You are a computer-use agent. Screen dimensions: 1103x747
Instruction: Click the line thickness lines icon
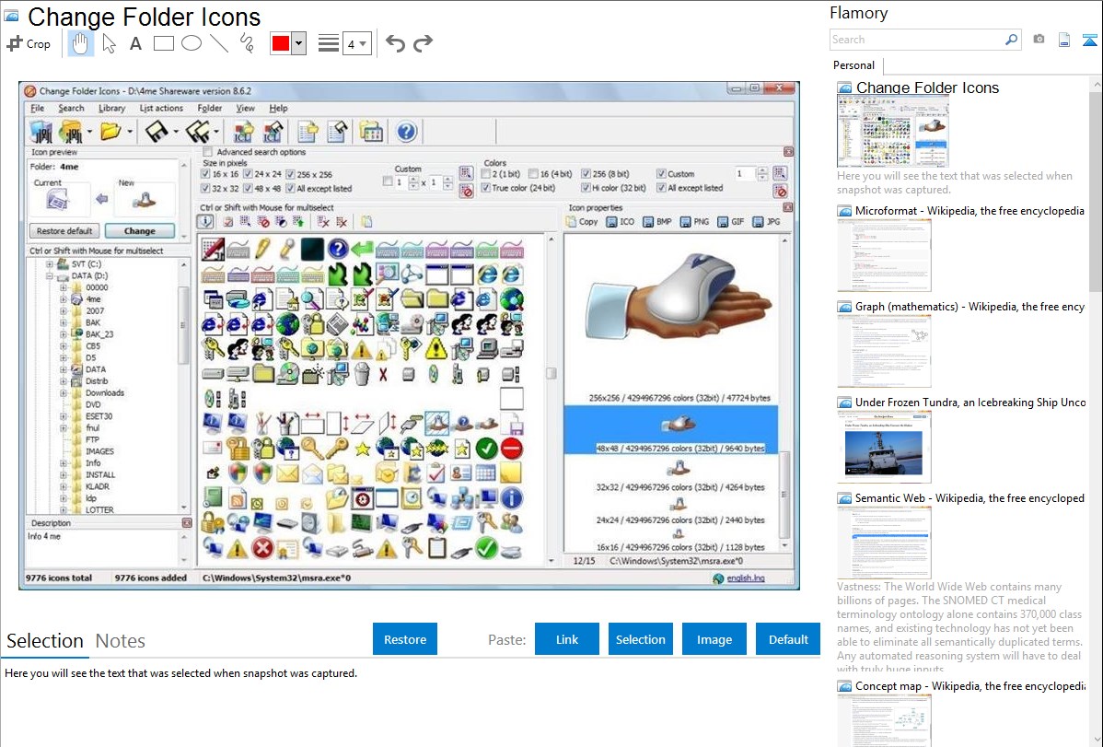(328, 43)
